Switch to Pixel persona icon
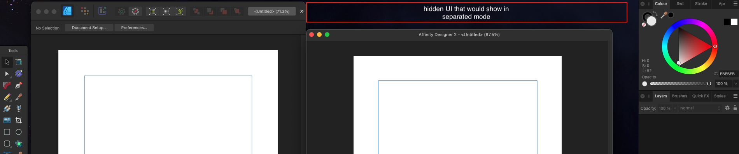This screenshot has height=154, width=739. tap(85, 11)
